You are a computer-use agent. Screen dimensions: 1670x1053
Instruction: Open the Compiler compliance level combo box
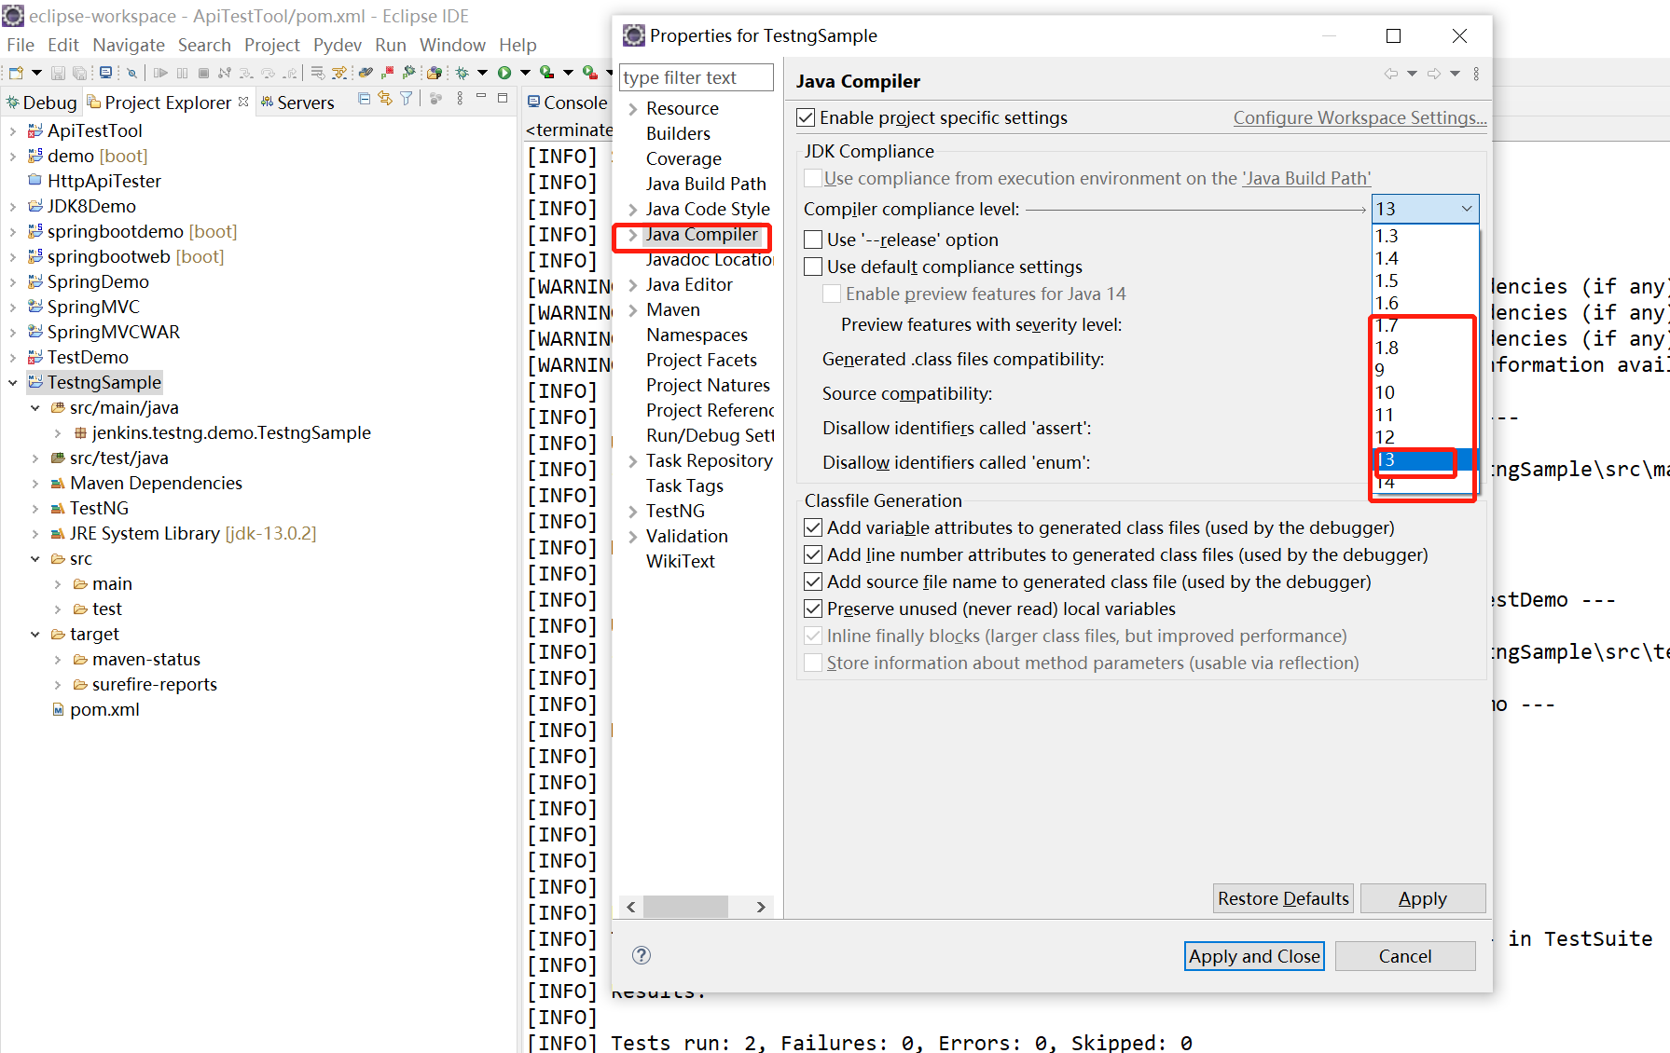click(x=1426, y=210)
